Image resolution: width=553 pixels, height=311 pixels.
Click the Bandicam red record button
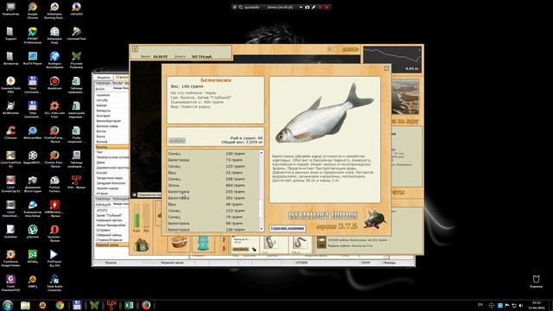tap(327, 7)
